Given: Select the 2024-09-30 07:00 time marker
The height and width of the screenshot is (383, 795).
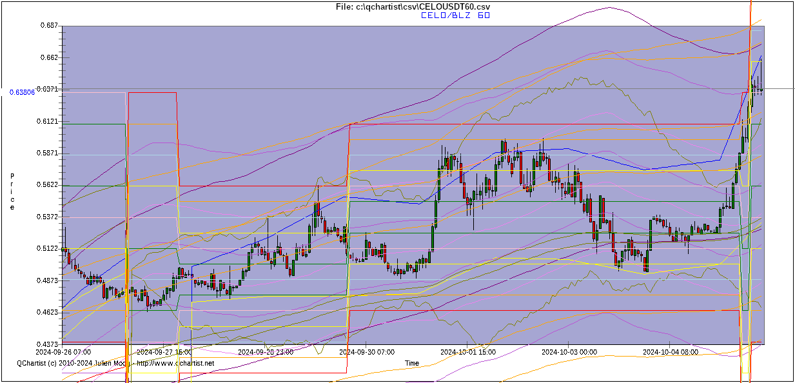Looking at the screenshot, I should [367, 352].
